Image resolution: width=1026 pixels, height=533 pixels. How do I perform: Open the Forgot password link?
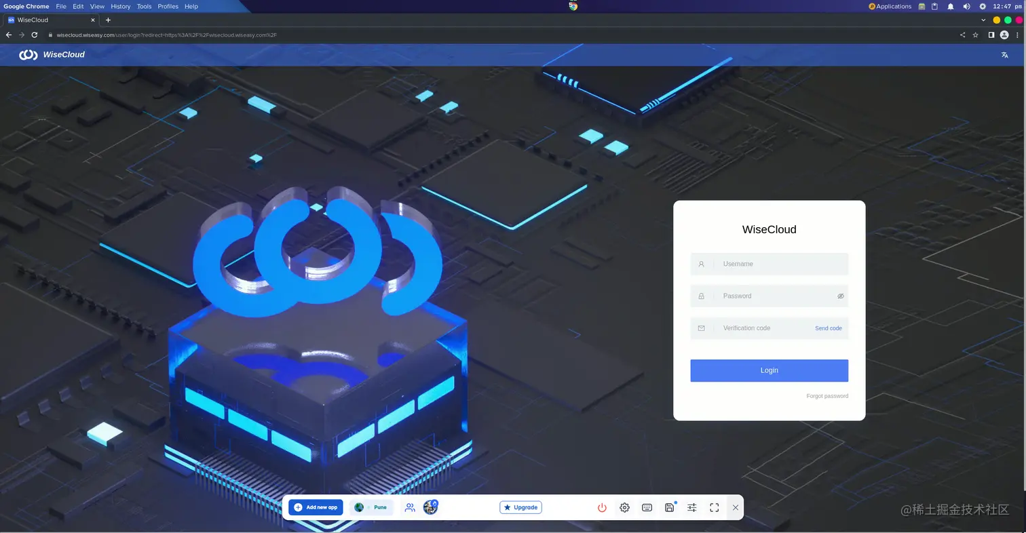(x=827, y=396)
